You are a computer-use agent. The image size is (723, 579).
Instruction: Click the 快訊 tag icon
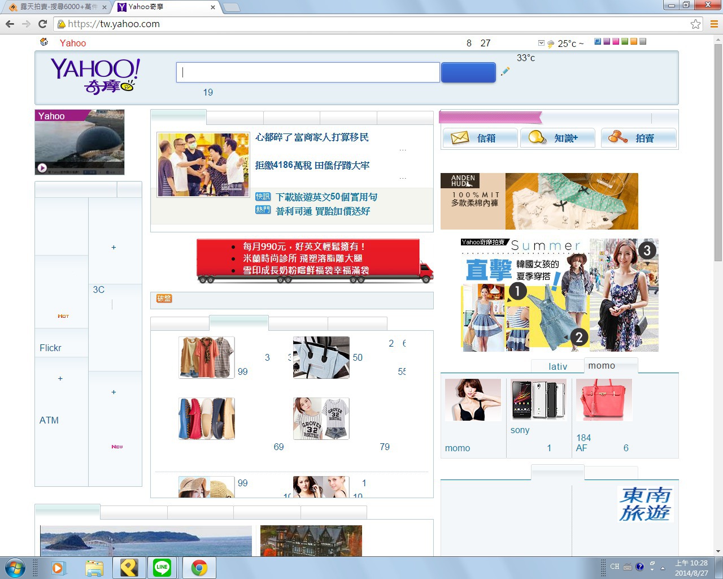(x=263, y=196)
